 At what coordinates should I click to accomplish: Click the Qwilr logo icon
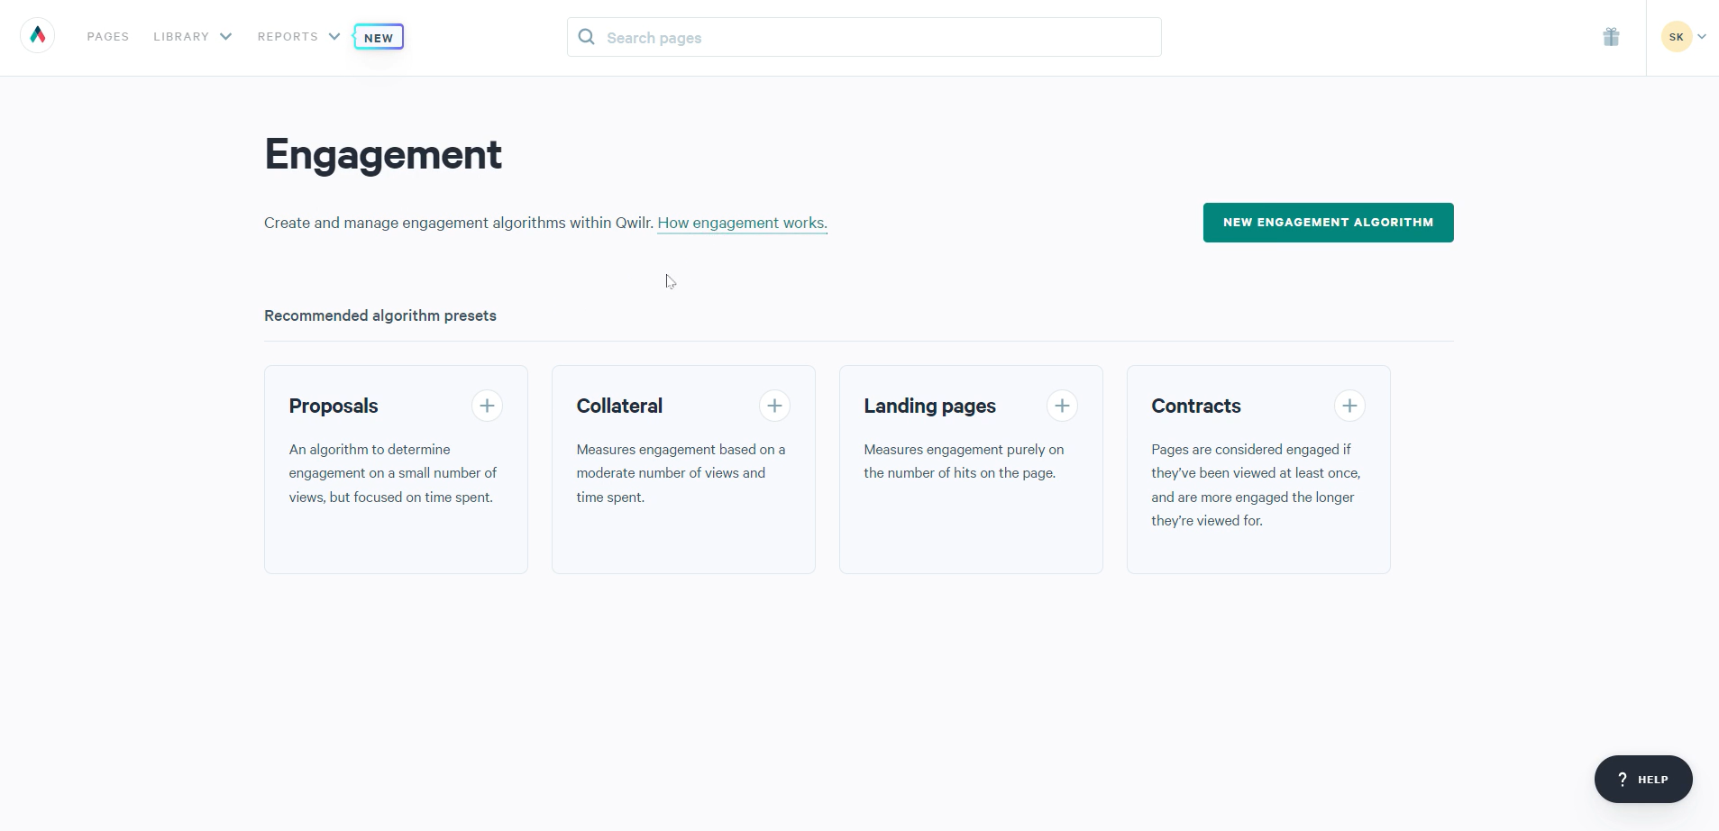click(38, 36)
